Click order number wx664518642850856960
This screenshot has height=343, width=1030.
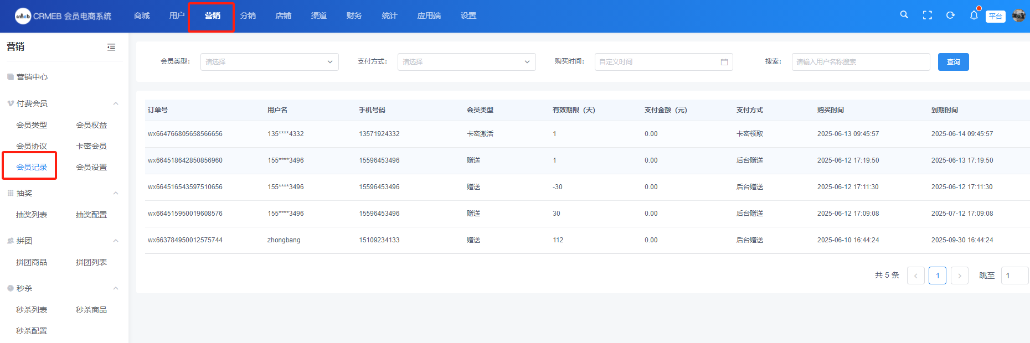point(185,160)
